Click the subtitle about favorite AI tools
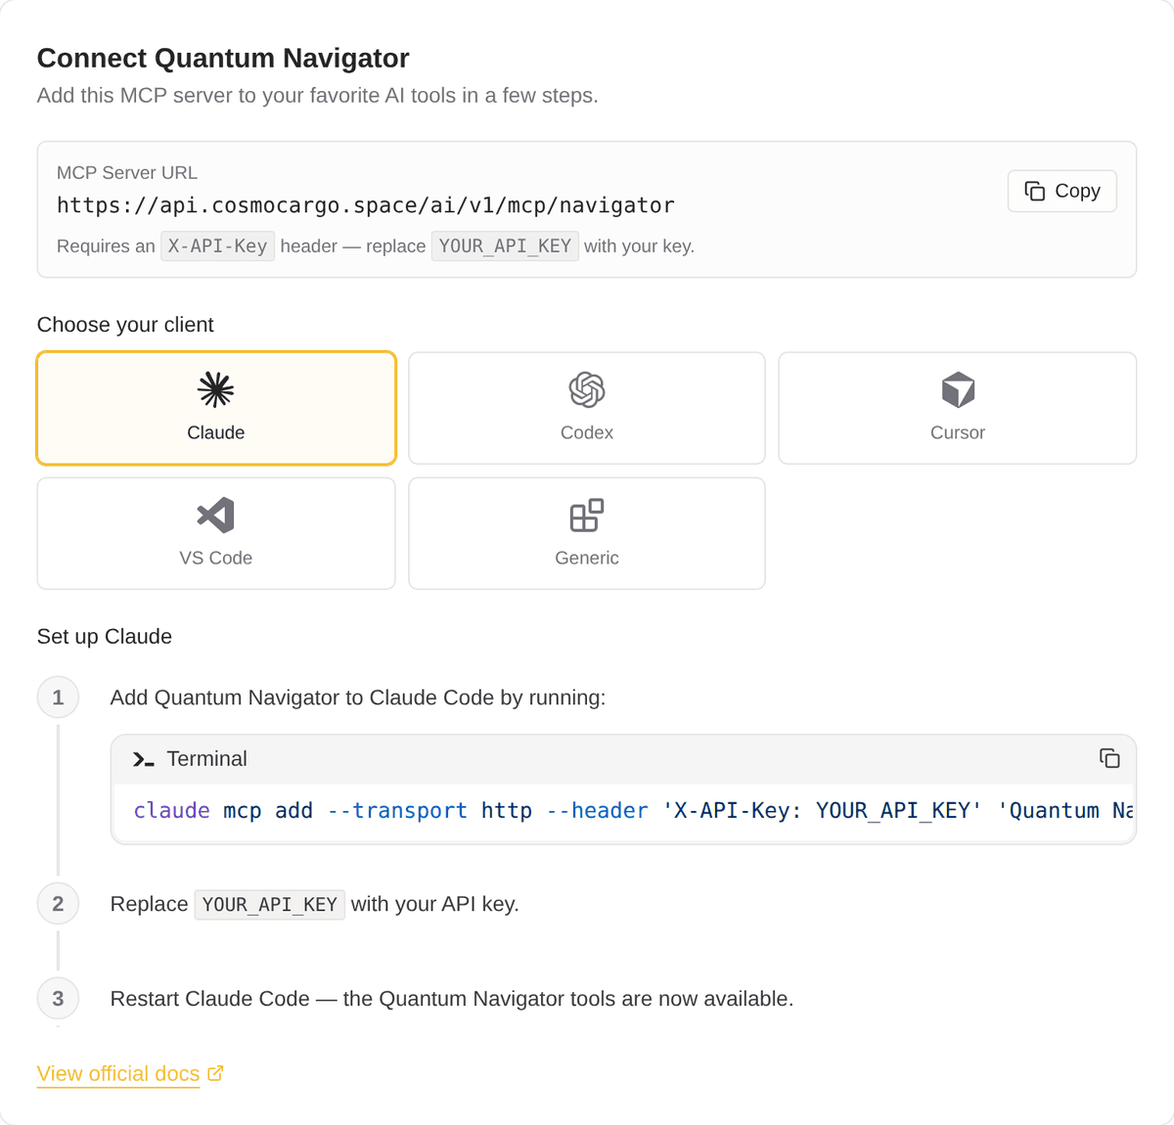 click(318, 96)
